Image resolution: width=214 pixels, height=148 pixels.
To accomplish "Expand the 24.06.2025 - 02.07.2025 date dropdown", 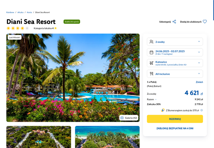I will 175,52.
